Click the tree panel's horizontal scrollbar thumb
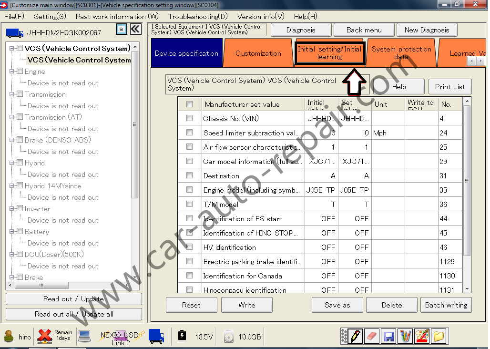The image size is (490, 349). [41, 285]
